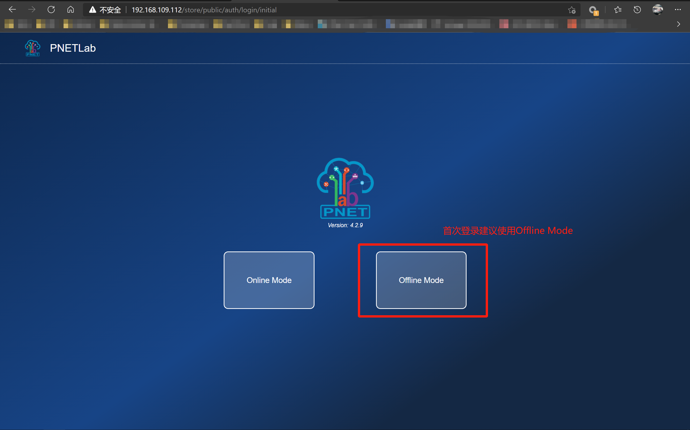Open the favorites list icon
Image resolution: width=690 pixels, height=430 pixels.
coord(618,10)
